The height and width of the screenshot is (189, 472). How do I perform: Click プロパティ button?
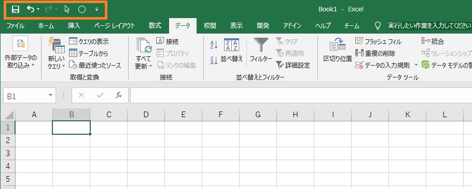(173, 53)
